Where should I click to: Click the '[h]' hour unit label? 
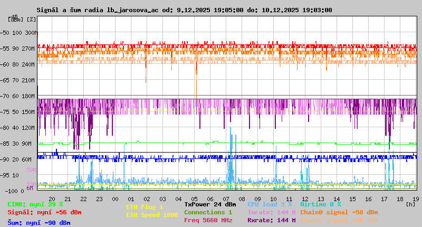[x=411, y=204]
